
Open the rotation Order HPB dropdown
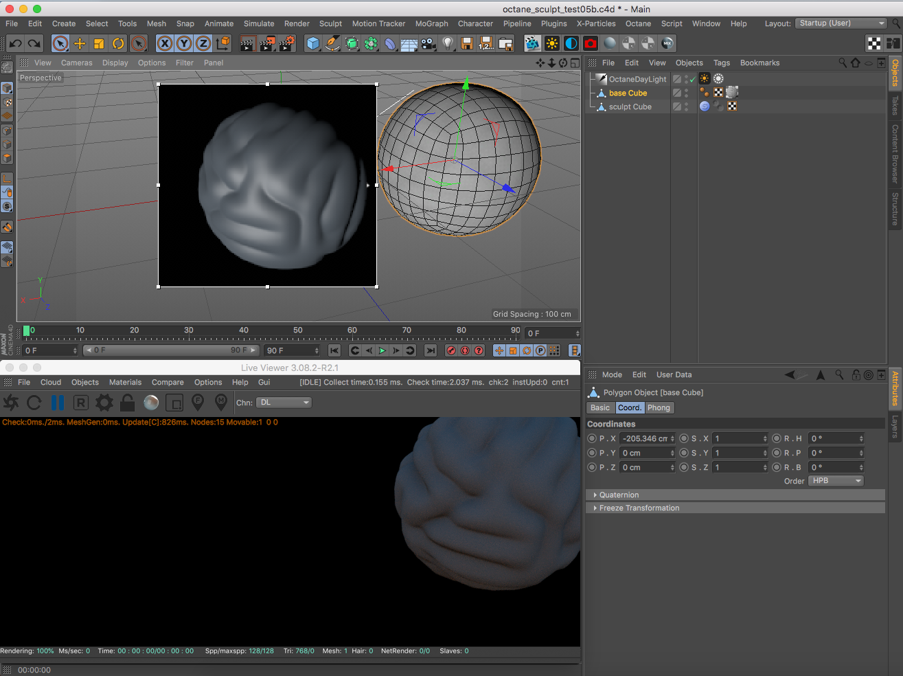(x=836, y=481)
